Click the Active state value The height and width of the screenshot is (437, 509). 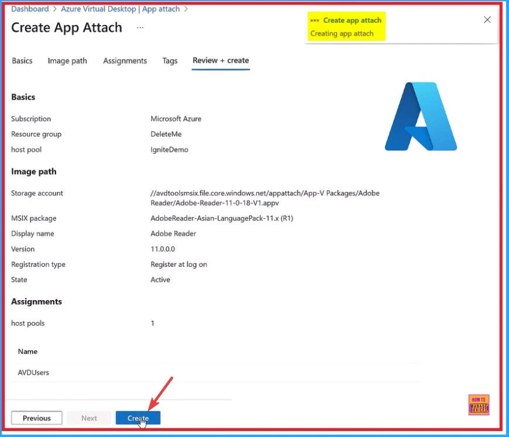pos(160,280)
